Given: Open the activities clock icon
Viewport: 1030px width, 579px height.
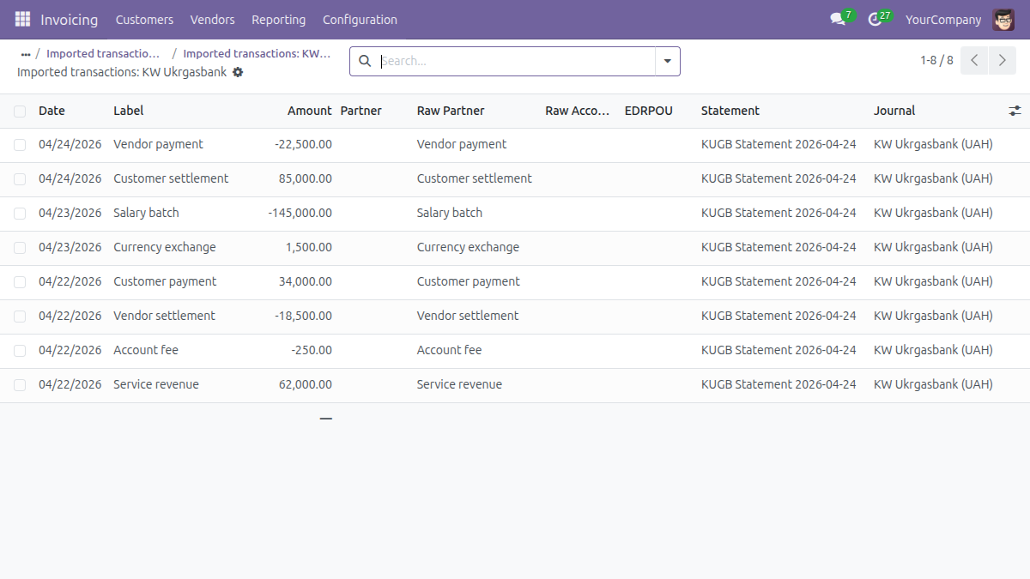Looking at the screenshot, I should [875, 19].
